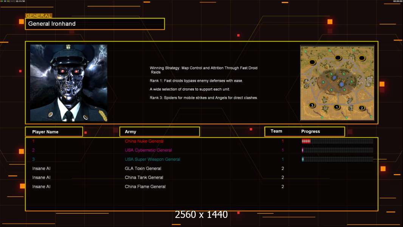Click the General Ironhand skull portrait
The width and height of the screenshot is (403, 227).
[69, 83]
